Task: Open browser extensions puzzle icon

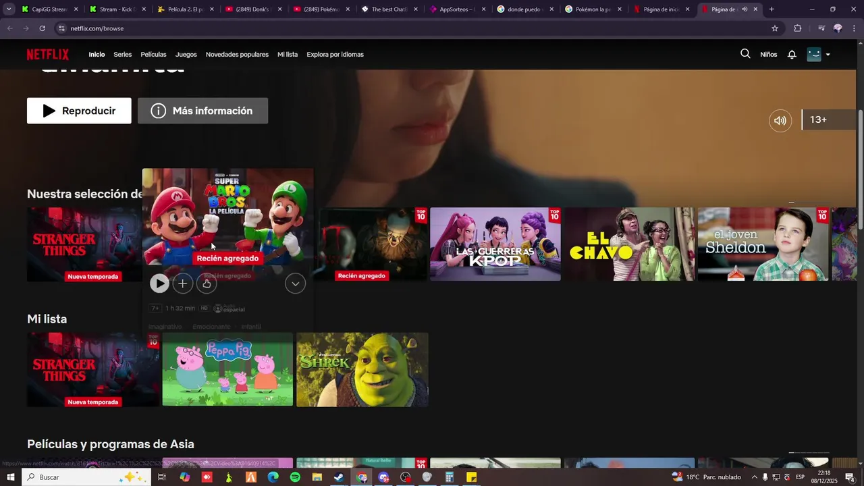Action: pyautogui.click(x=797, y=28)
